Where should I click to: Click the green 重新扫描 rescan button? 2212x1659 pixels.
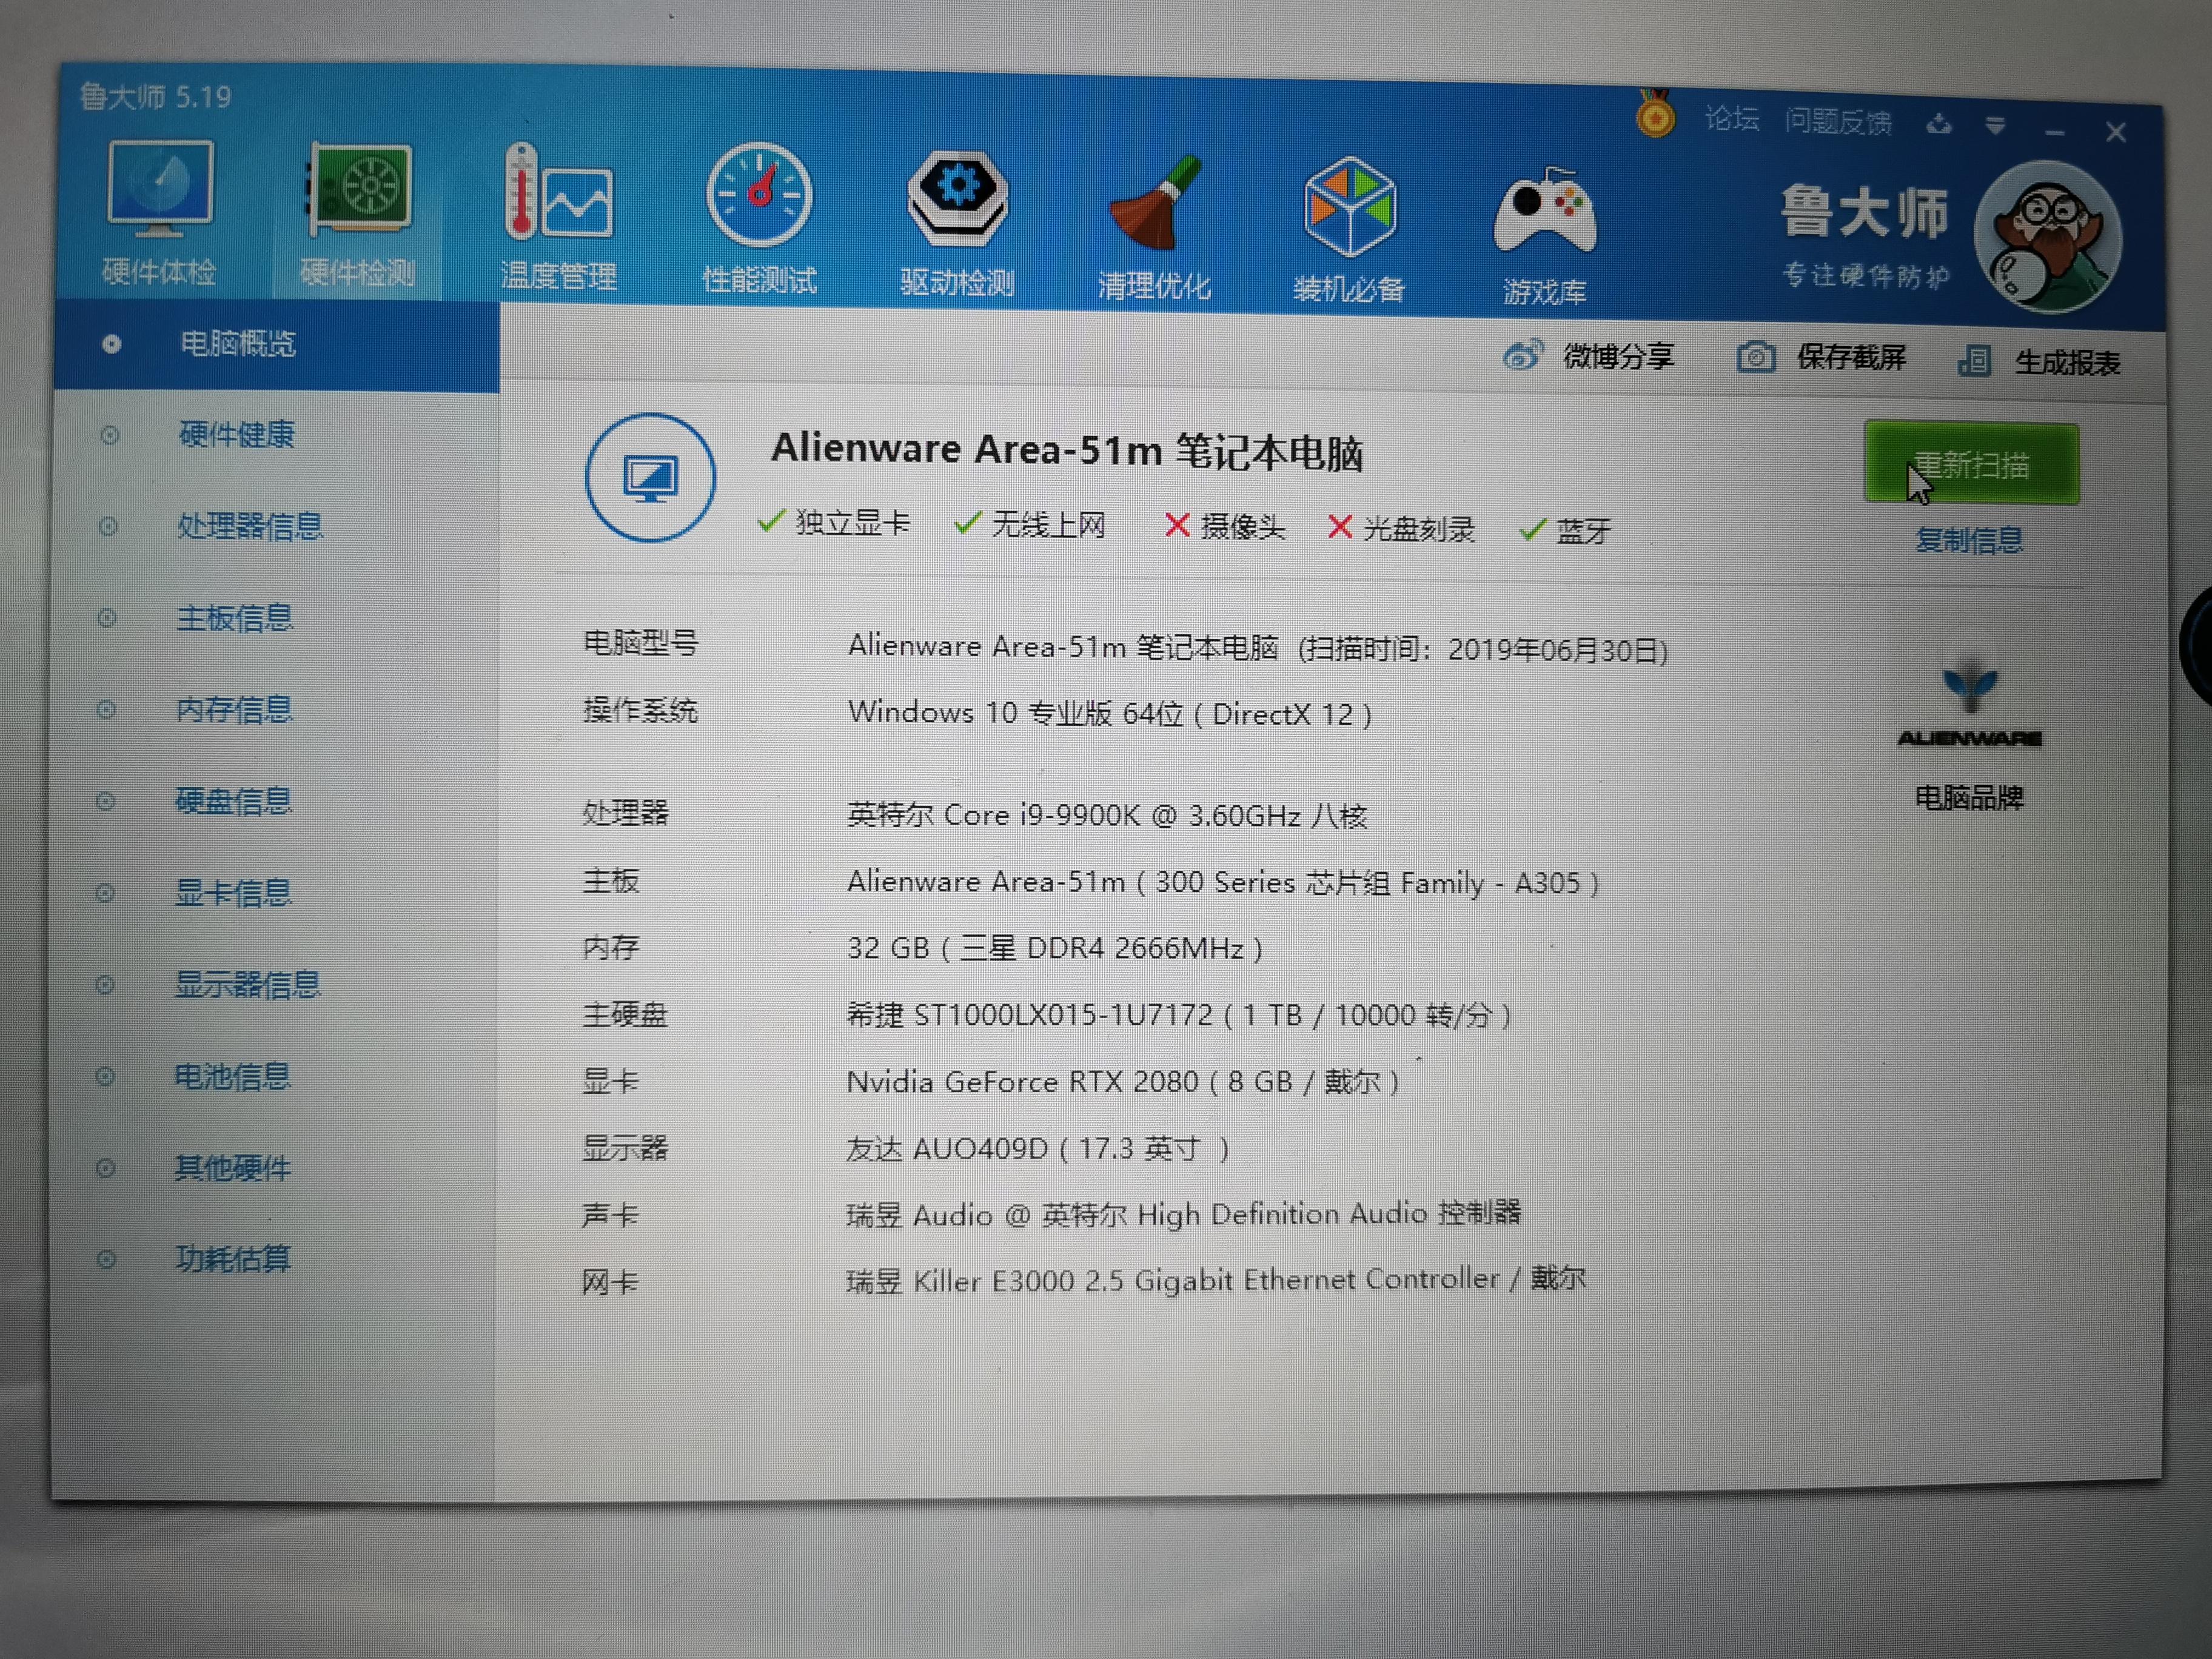[1971, 463]
